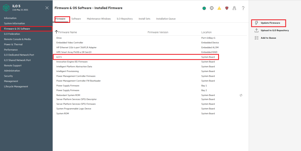Screen dimensions: 301x151
Task: Sort by Firmware Name arrow
Action: pyautogui.click(x=56, y=32)
